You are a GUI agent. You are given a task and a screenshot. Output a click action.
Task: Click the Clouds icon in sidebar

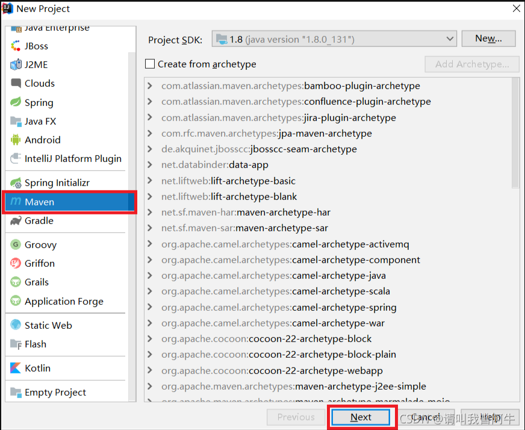[x=16, y=83]
